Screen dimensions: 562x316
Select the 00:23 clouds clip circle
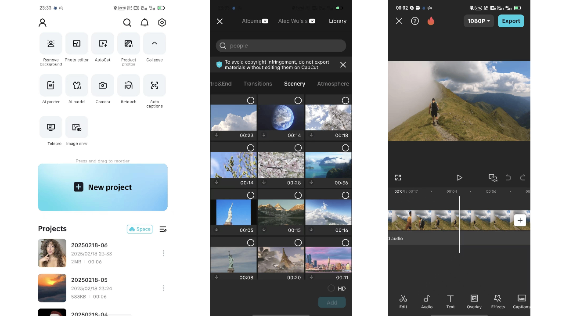tap(251, 101)
